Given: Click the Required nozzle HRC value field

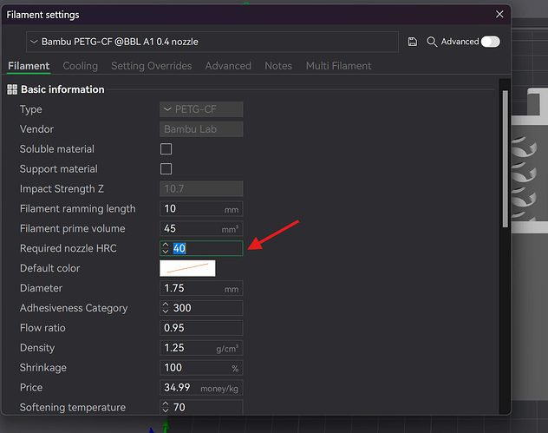Looking at the screenshot, I should [x=201, y=248].
